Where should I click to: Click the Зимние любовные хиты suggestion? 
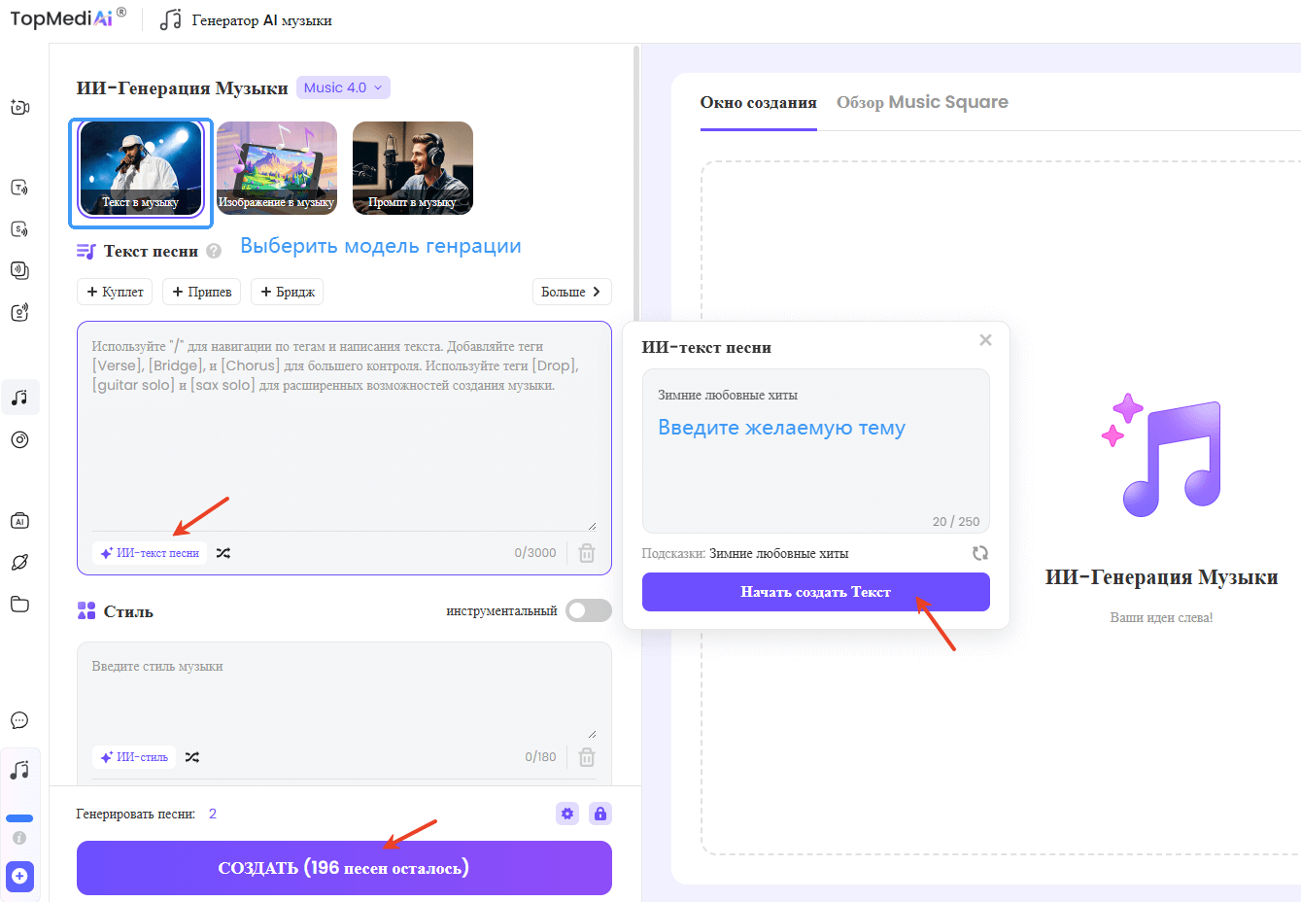pos(778,553)
